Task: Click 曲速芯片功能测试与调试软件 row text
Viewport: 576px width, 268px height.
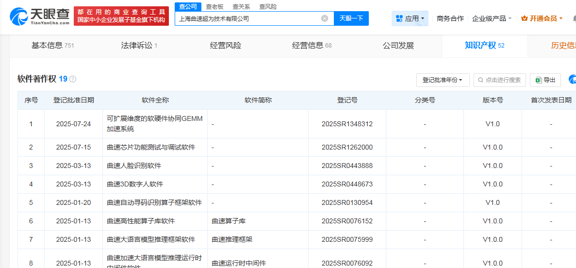Action: point(150,148)
